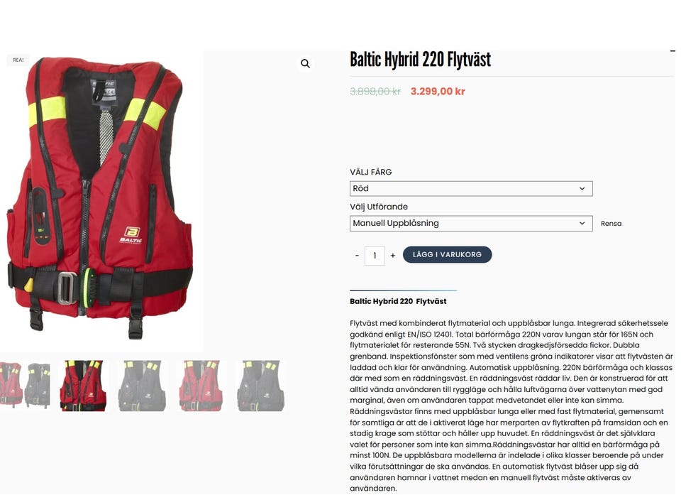The height and width of the screenshot is (495, 681).
Task: Select the thumbnail showing two vests together
Action: [x=26, y=386]
